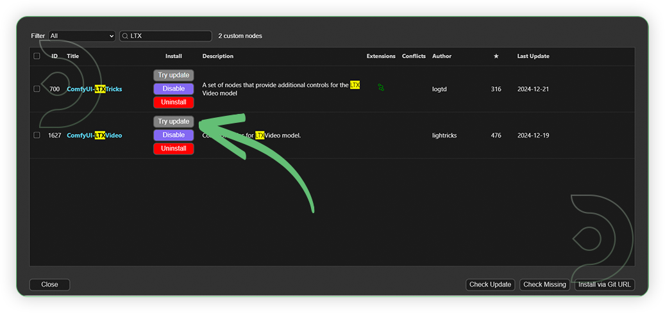Select the date 2024-12-21
This screenshot has height=313, width=665.
pyautogui.click(x=533, y=90)
